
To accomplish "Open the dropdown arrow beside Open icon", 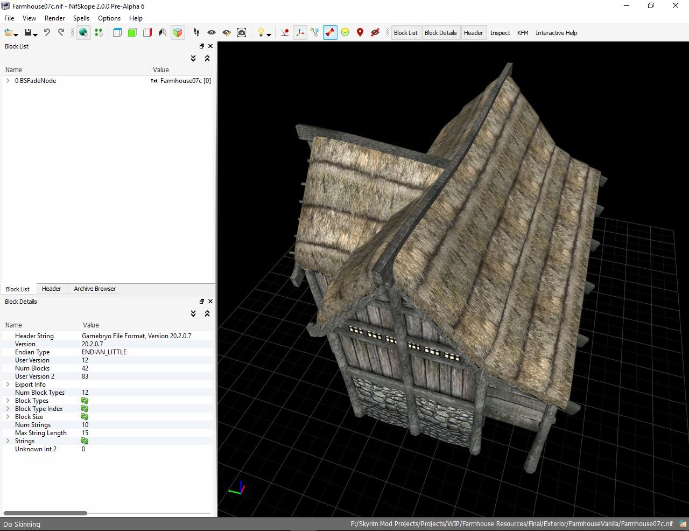I will [17, 35].
